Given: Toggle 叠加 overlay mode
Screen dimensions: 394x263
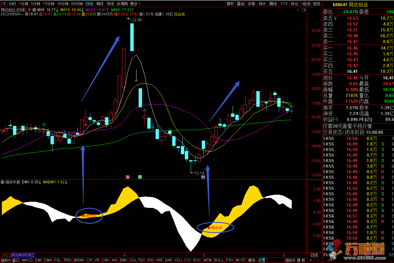Looking at the screenshot, I should [241, 4].
